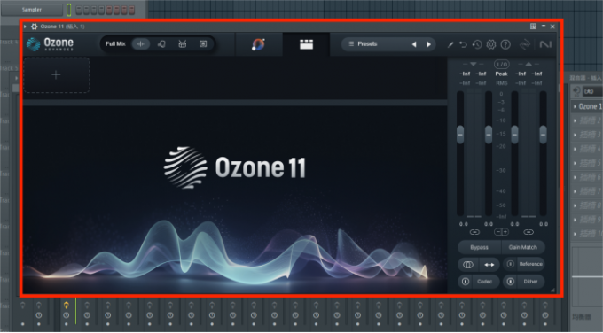Toggle the stereo/mono circles icon
This screenshot has width=603, height=333.
pos(468,265)
